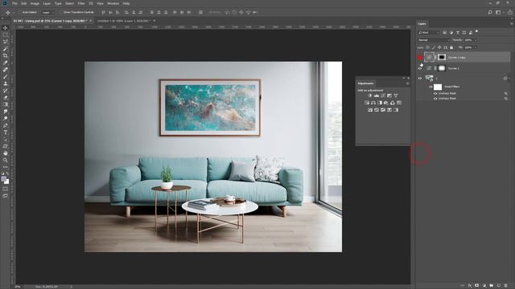This screenshot has height=289, width=515.
Task: Enable Show Transform Controls checkbox
Action: tap(61, 12)
